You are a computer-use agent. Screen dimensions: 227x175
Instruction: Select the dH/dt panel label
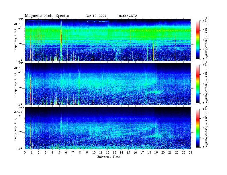(x=18, y=24)
